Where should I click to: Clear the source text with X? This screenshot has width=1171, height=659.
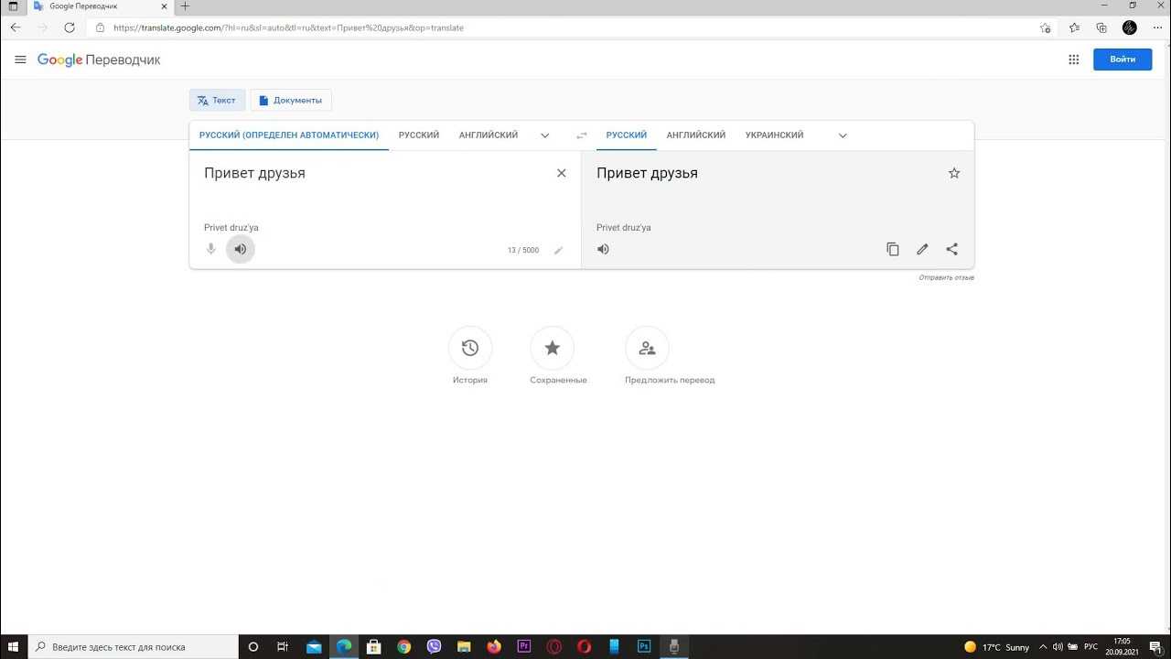pyautogui.click(x=562, y=173)
